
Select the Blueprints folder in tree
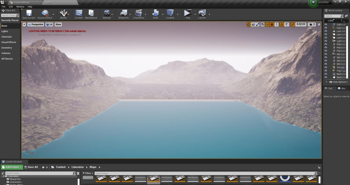15,179
